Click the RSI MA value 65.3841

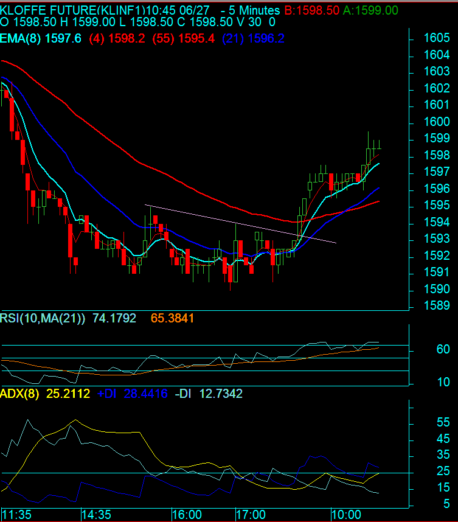pyautogui.click(x=172, y=318)
